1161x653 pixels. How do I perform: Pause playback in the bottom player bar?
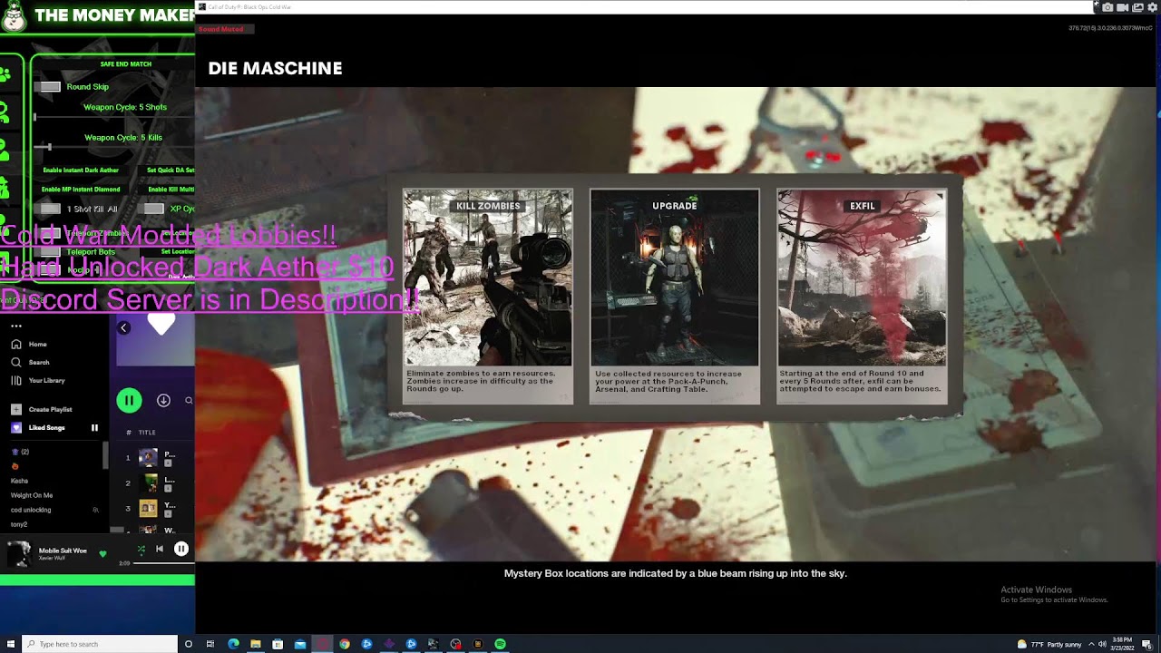point(181,549)
